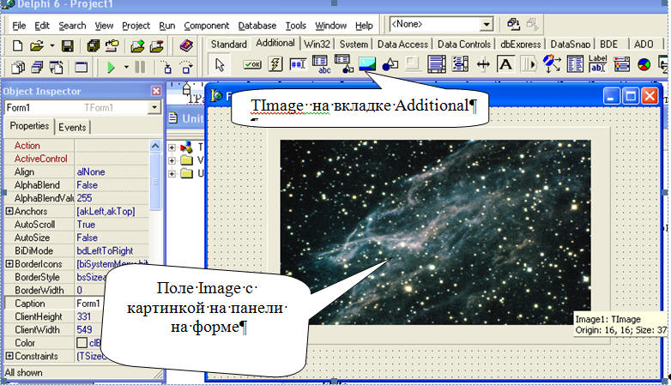Image resolution: width=671 pixels, height=385 pixels.
Task: Expand first tree node in code explorer
Action: [x=172, y=147]
